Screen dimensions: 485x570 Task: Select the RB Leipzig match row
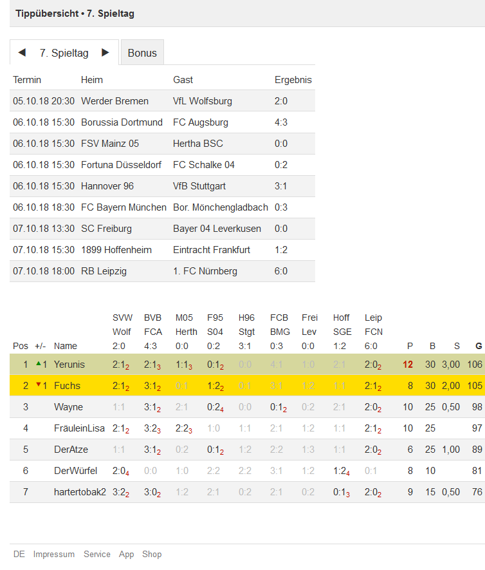(162, 271)
